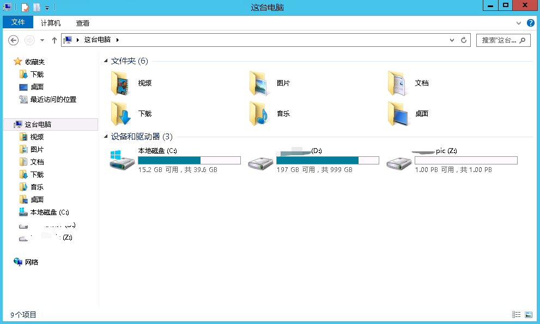540x324 pixels.
Task: Select 本地磁盘 (C:) in sidebar
Action: tap(44, 212)
